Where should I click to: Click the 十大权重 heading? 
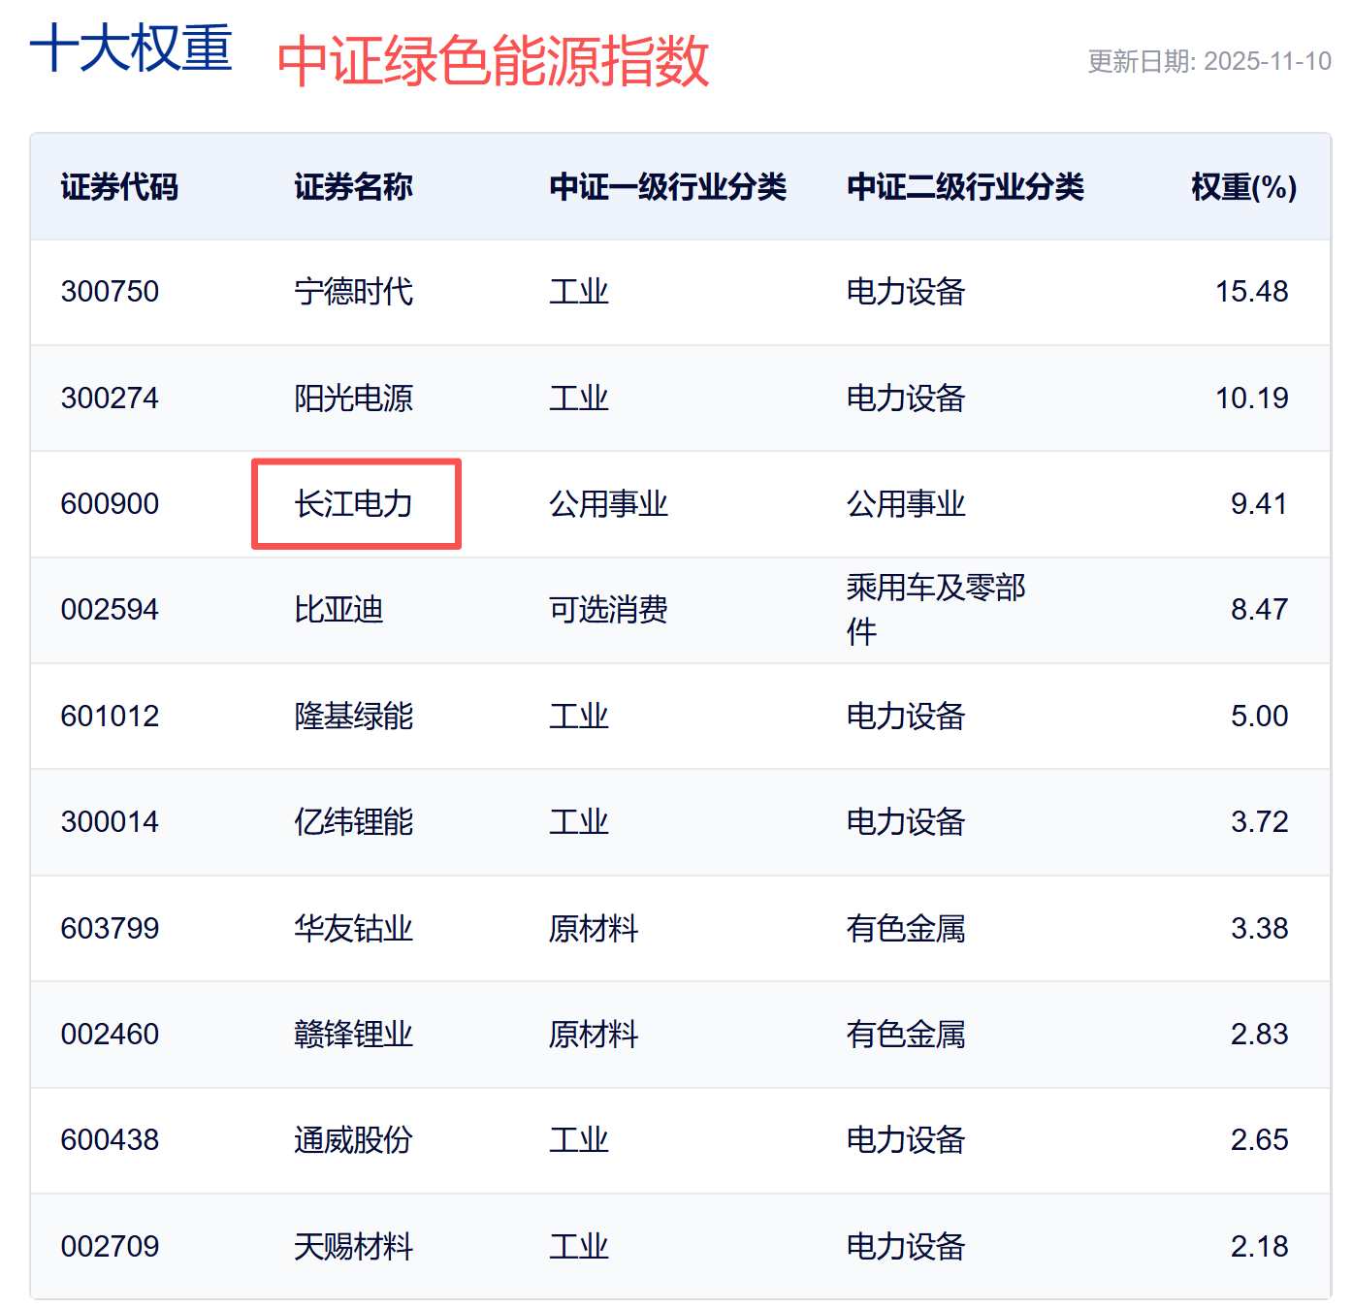pos(131,48)
